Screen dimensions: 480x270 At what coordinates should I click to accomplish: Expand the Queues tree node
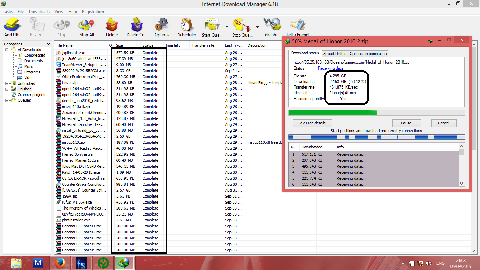[x=7, y=100]
